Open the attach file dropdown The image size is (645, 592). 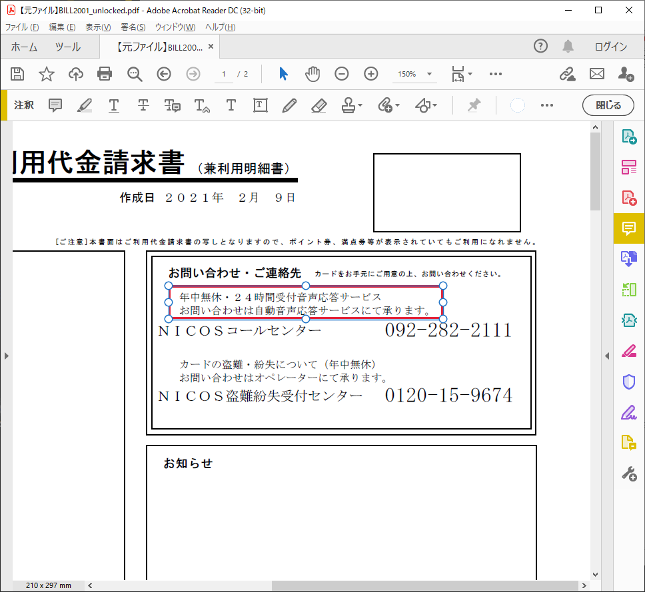[x=388, y=105]
